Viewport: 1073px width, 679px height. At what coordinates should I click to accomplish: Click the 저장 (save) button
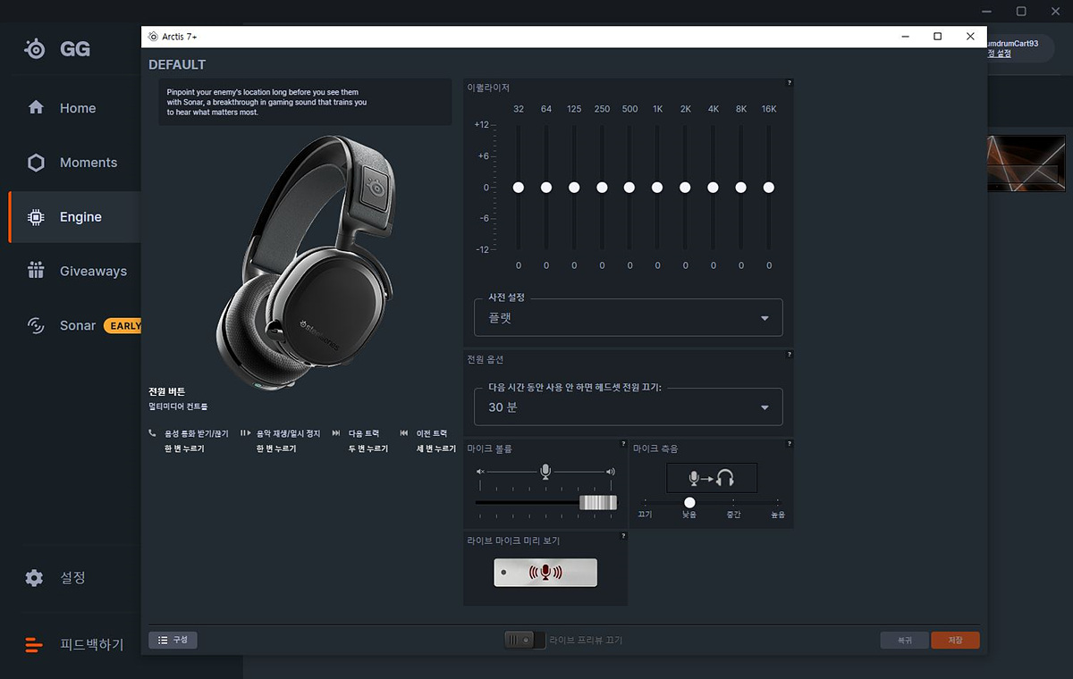tap(955, 640)
